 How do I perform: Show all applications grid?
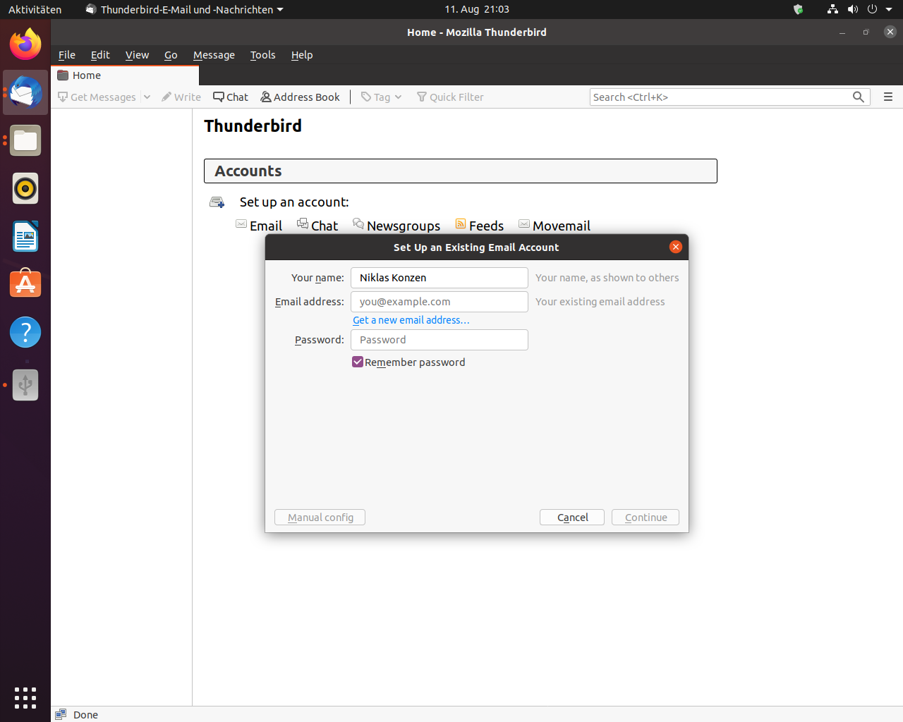pyautogui.click(x=25, y=697)
